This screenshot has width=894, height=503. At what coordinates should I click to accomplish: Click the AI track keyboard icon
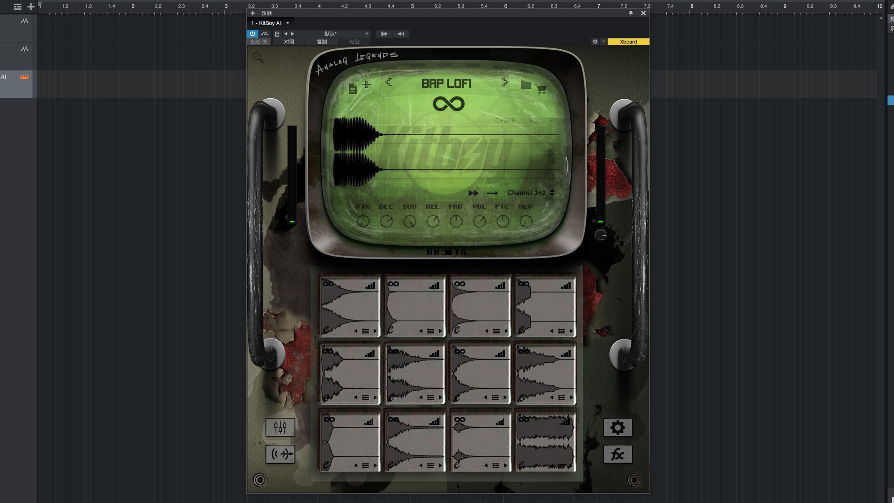click(x=24, y=77)
